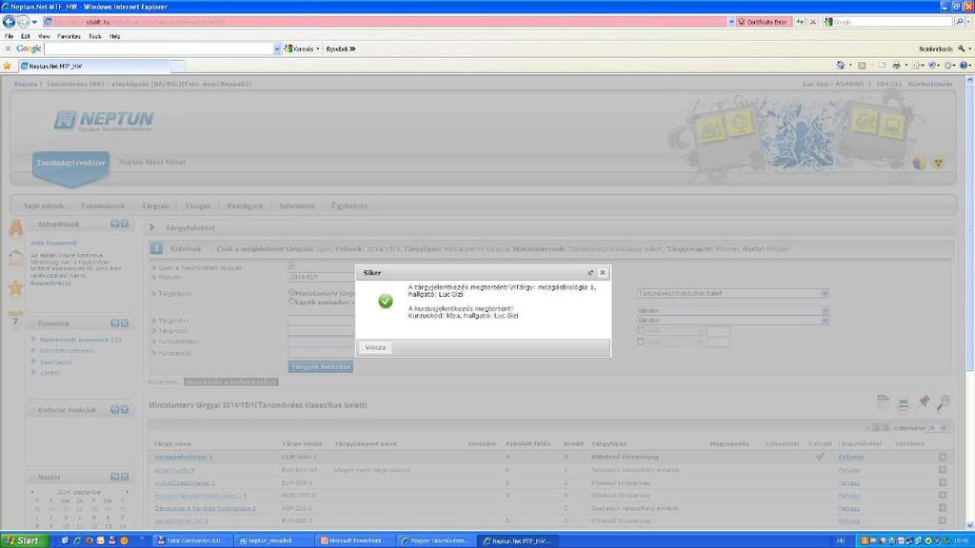The image size is (975, 548).
Task: Click the blue Tárgyak listázása button
Action: [321, 366]
